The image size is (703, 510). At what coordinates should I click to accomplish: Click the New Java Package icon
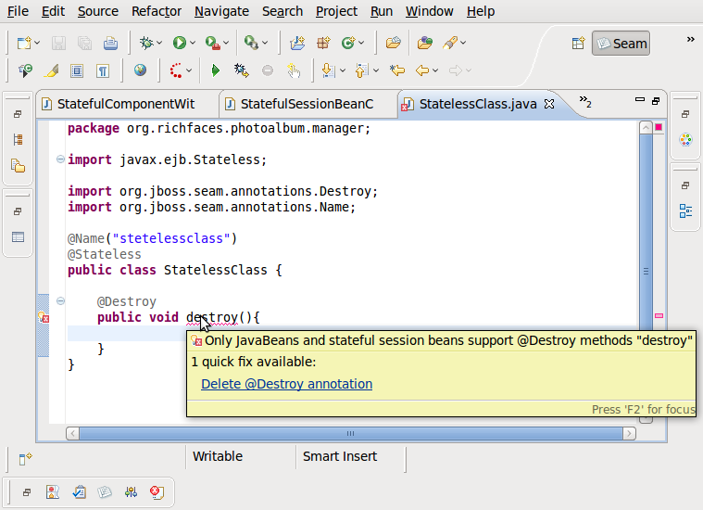click(323, 43)
